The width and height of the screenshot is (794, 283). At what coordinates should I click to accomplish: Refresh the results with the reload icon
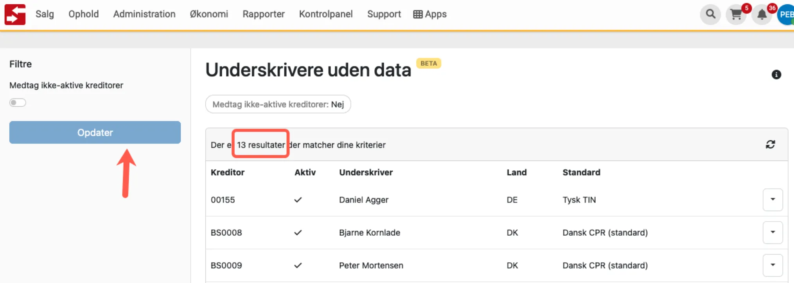coord(770,145)
